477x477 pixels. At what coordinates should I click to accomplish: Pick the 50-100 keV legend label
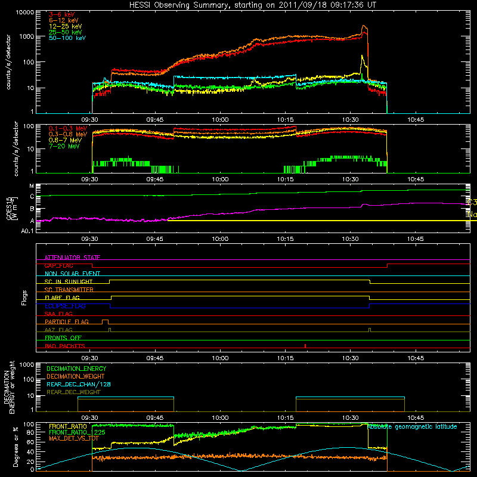click(67, 38)
